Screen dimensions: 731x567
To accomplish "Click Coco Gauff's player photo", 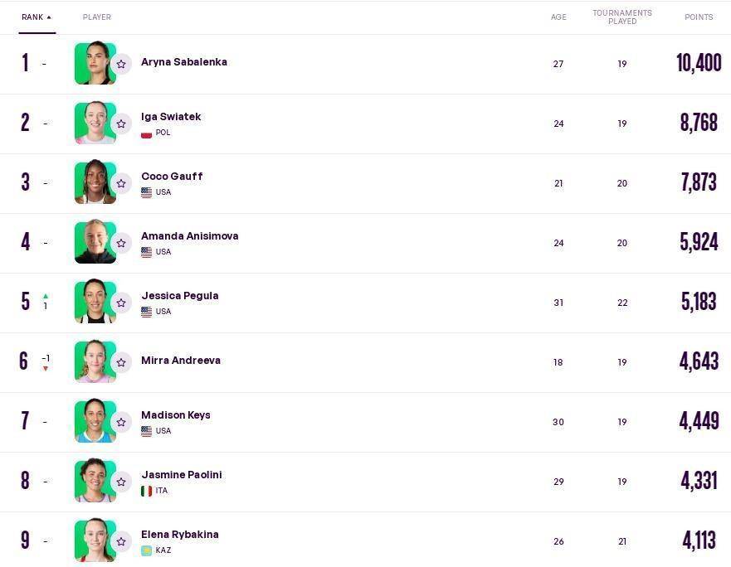I will 94,182.
